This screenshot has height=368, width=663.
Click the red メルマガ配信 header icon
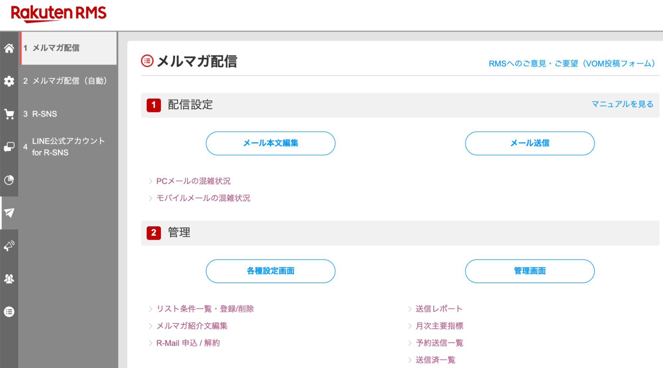pos(147,61)
